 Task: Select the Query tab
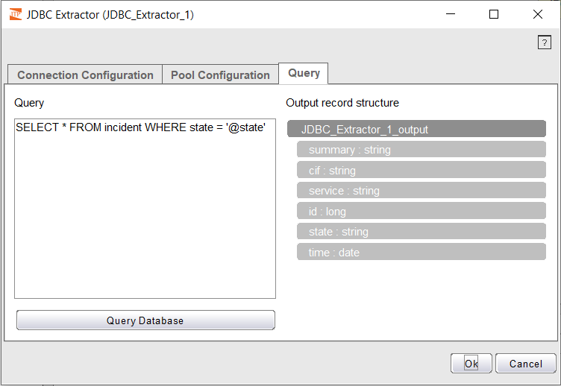pos(304,73)
